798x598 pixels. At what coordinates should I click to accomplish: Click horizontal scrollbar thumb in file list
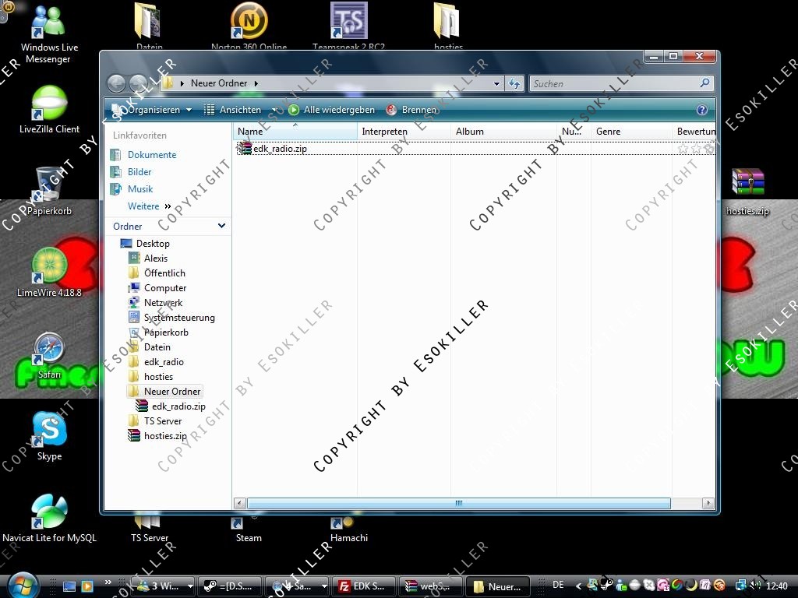[458, 503]
